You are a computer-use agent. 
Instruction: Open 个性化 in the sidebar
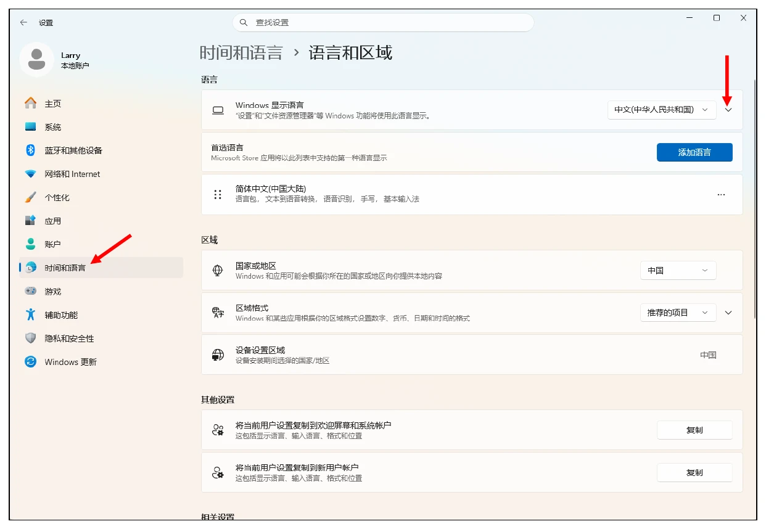[x=101, y=197]
